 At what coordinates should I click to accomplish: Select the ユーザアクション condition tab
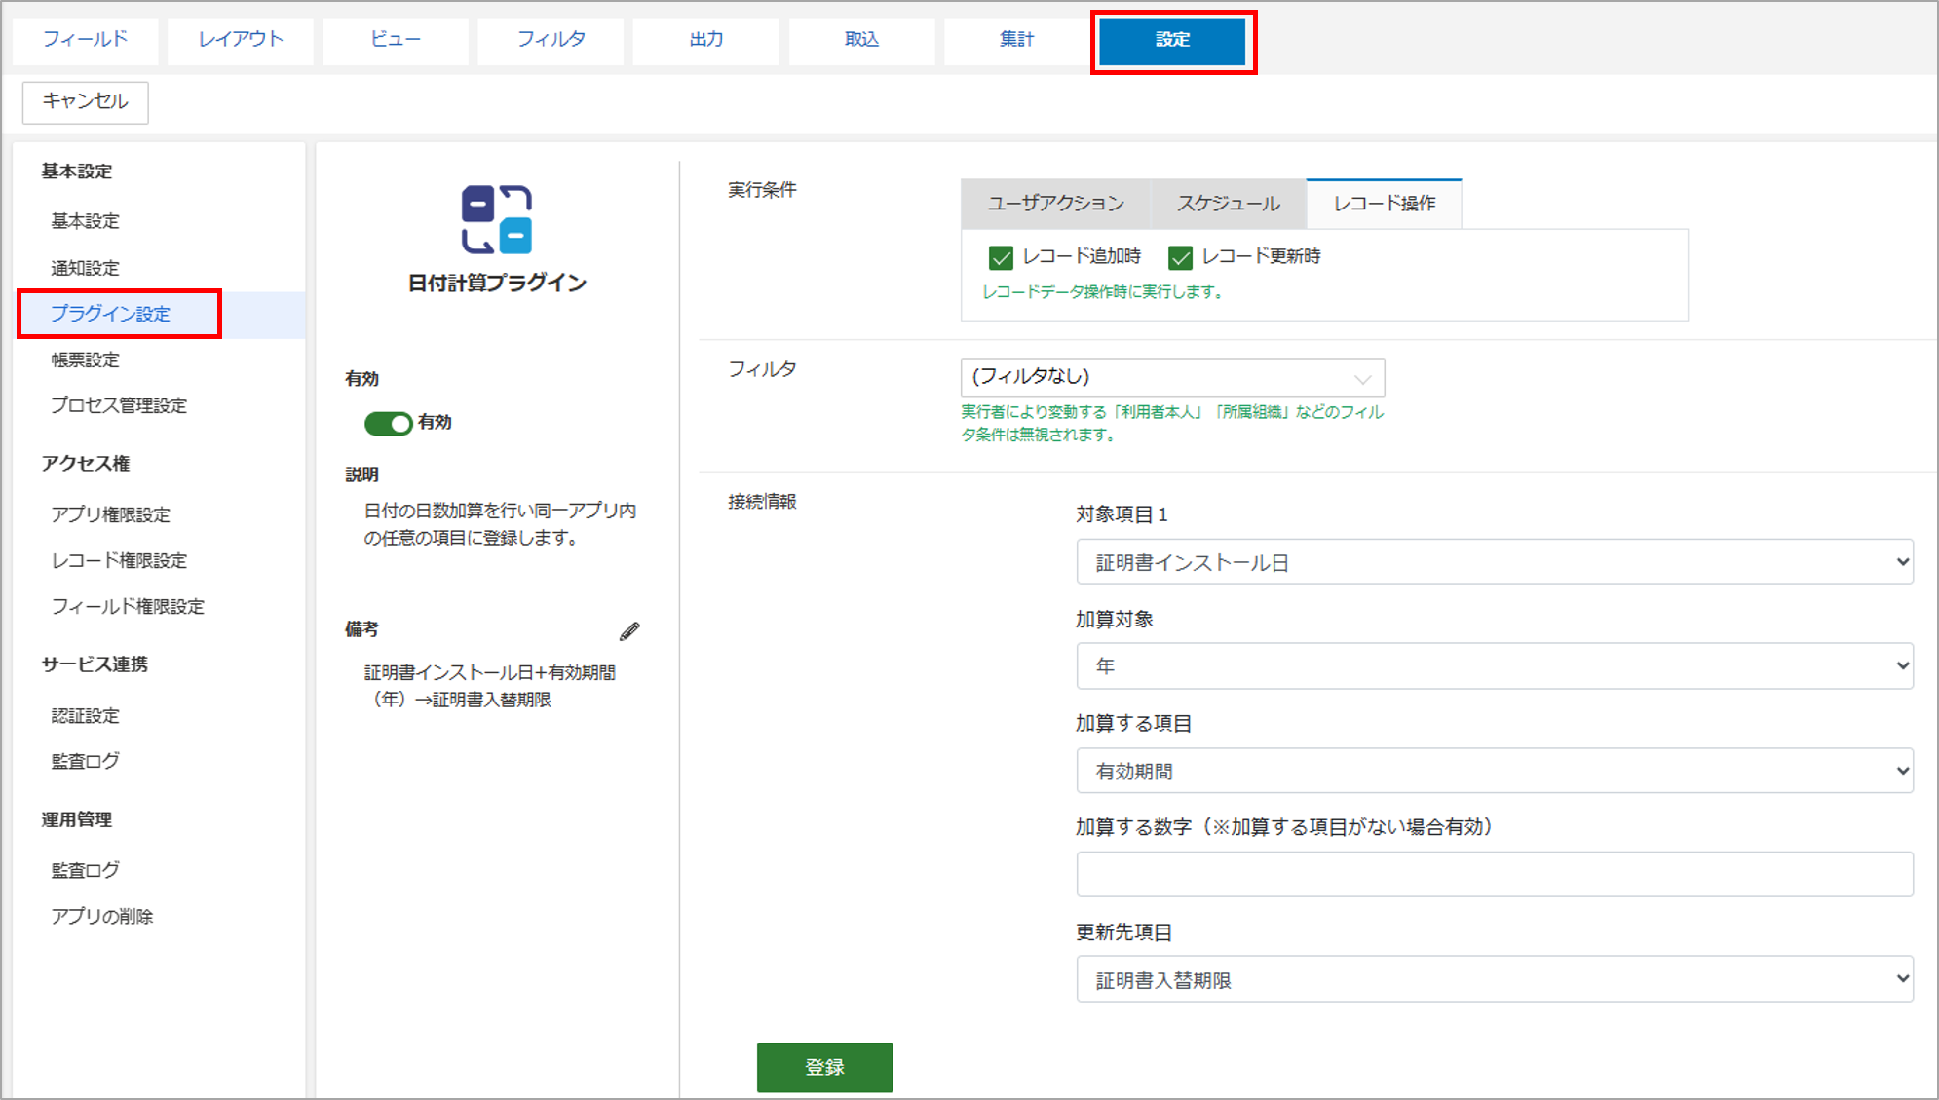(1055, 204)
